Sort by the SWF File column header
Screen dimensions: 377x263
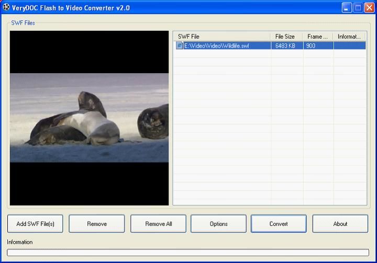[x=222, y=37]
